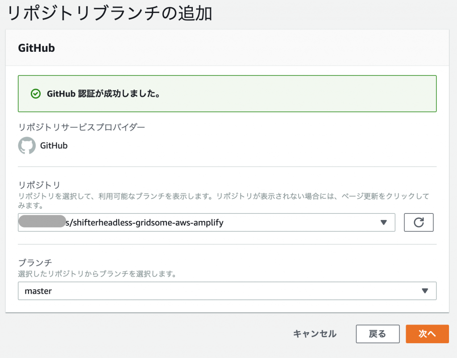Click the リポジトリサービスプロバイダー label
The image size is (457, 358).
(x=82, y=127)
